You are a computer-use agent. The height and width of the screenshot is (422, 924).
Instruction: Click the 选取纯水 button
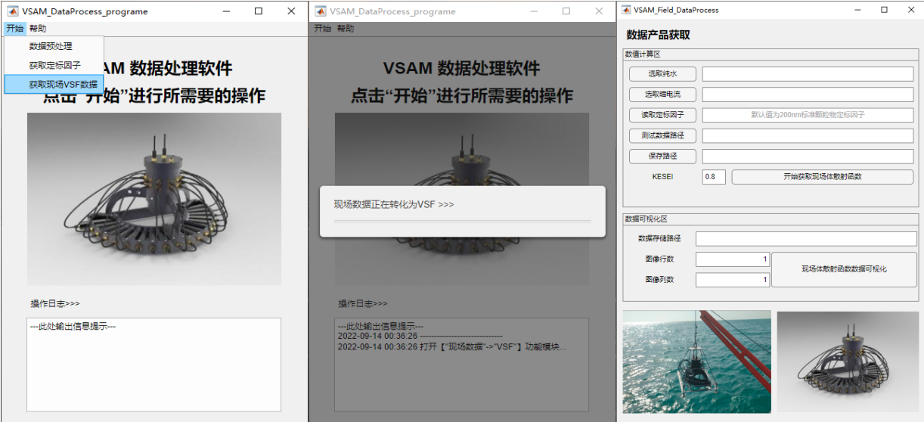coord(662,74)
